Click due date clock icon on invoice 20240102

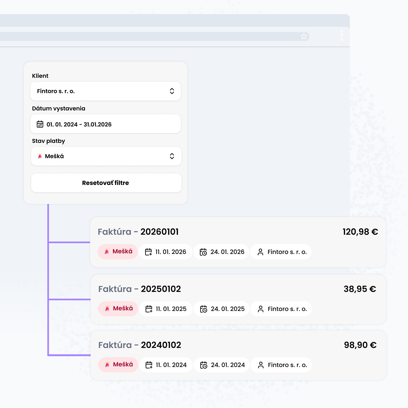coord(204,365)
